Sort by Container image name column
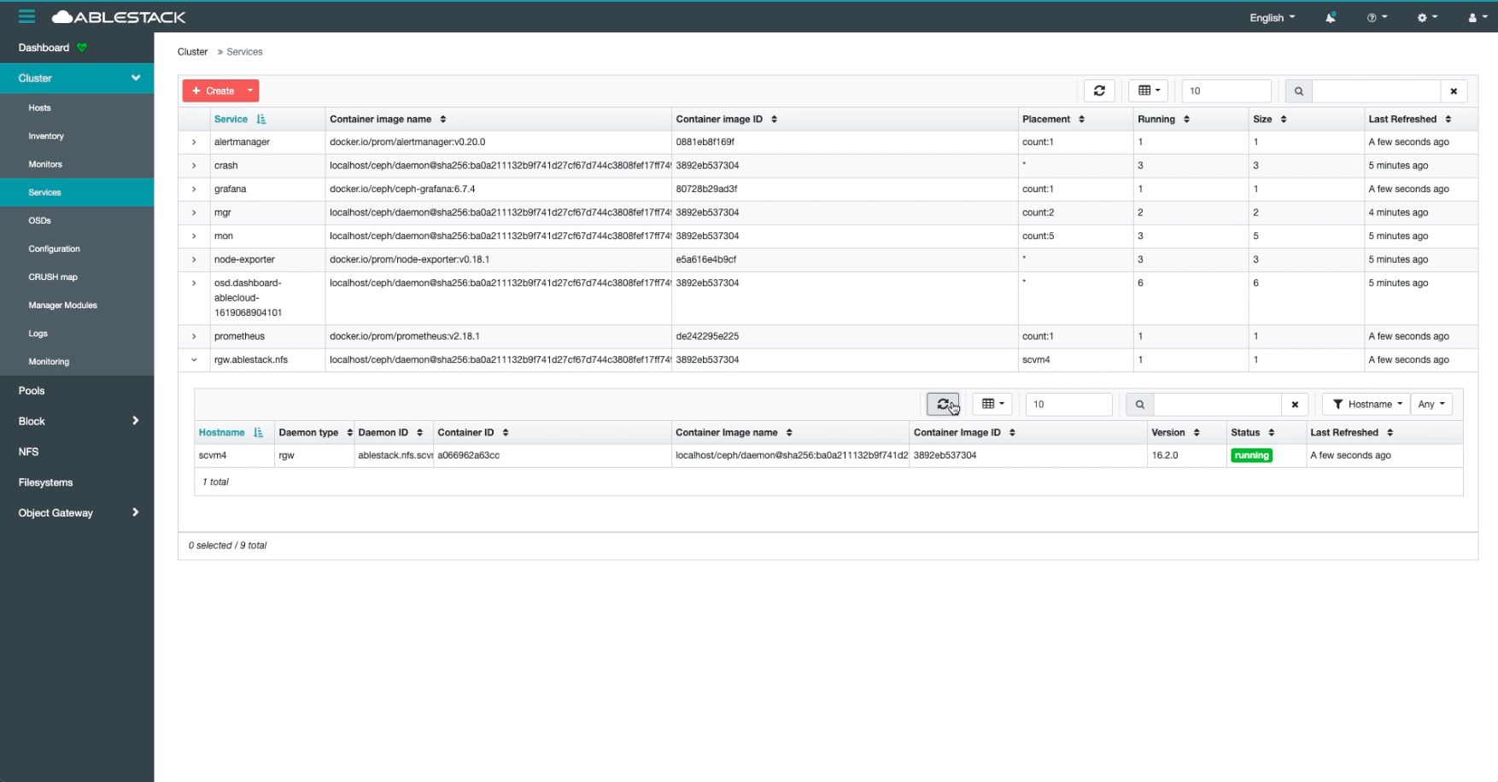The image size is (1498, 782). 443,120
